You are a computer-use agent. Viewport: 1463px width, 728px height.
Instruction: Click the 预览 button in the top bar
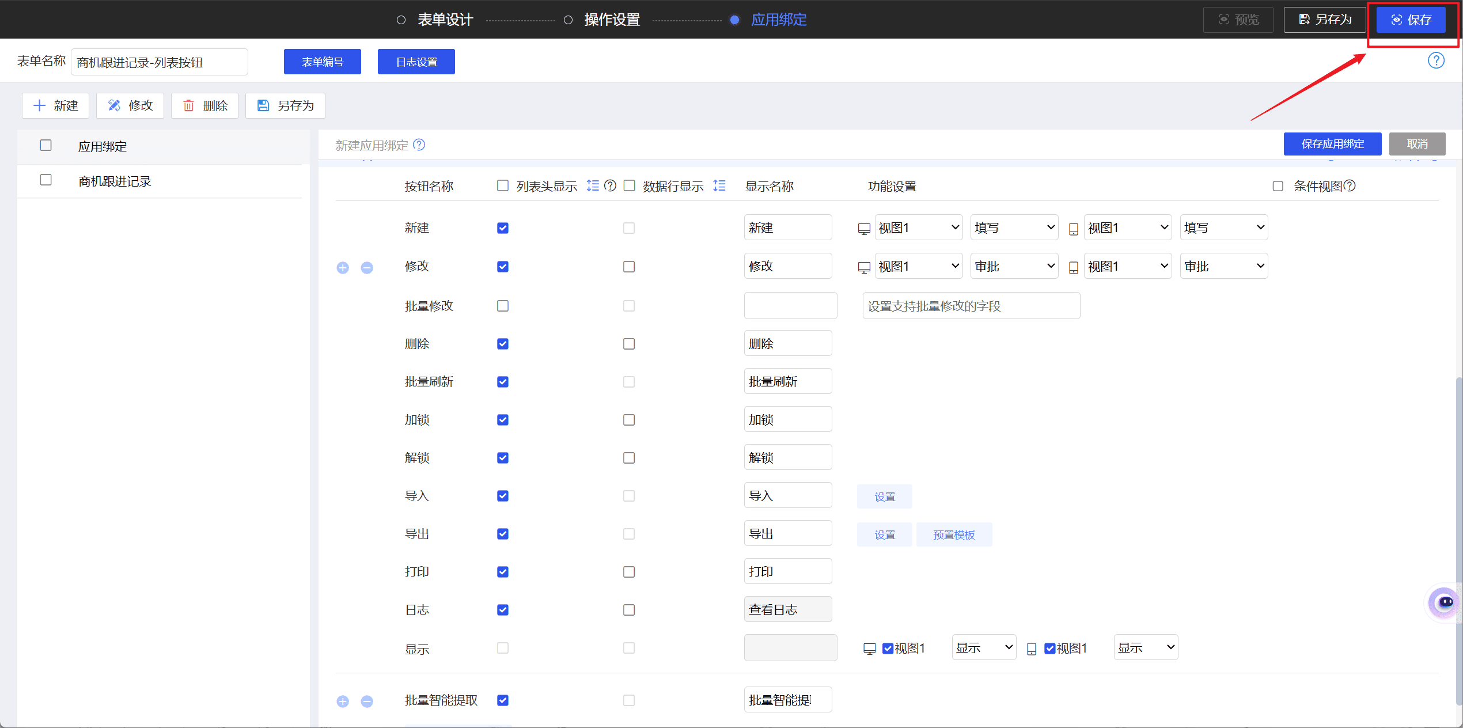pyautogui.click(x=1238, y=20)
